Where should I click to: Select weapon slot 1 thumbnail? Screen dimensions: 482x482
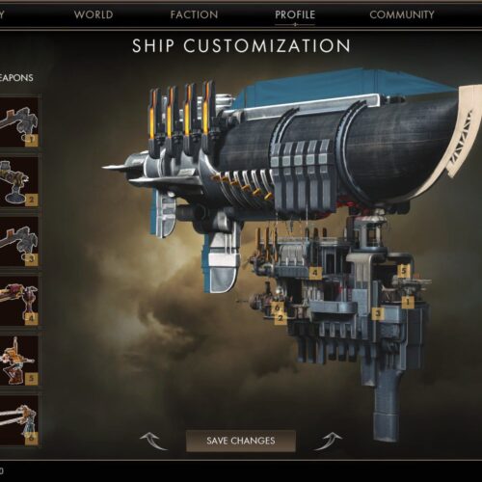(x=18, y=122)
